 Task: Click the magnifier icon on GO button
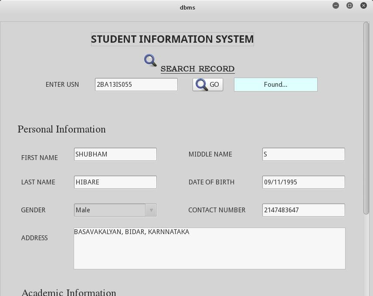click(201, 85)
